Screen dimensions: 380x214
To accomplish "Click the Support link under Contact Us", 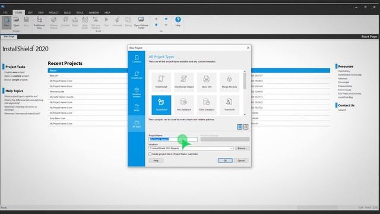I will click(342, 110).
